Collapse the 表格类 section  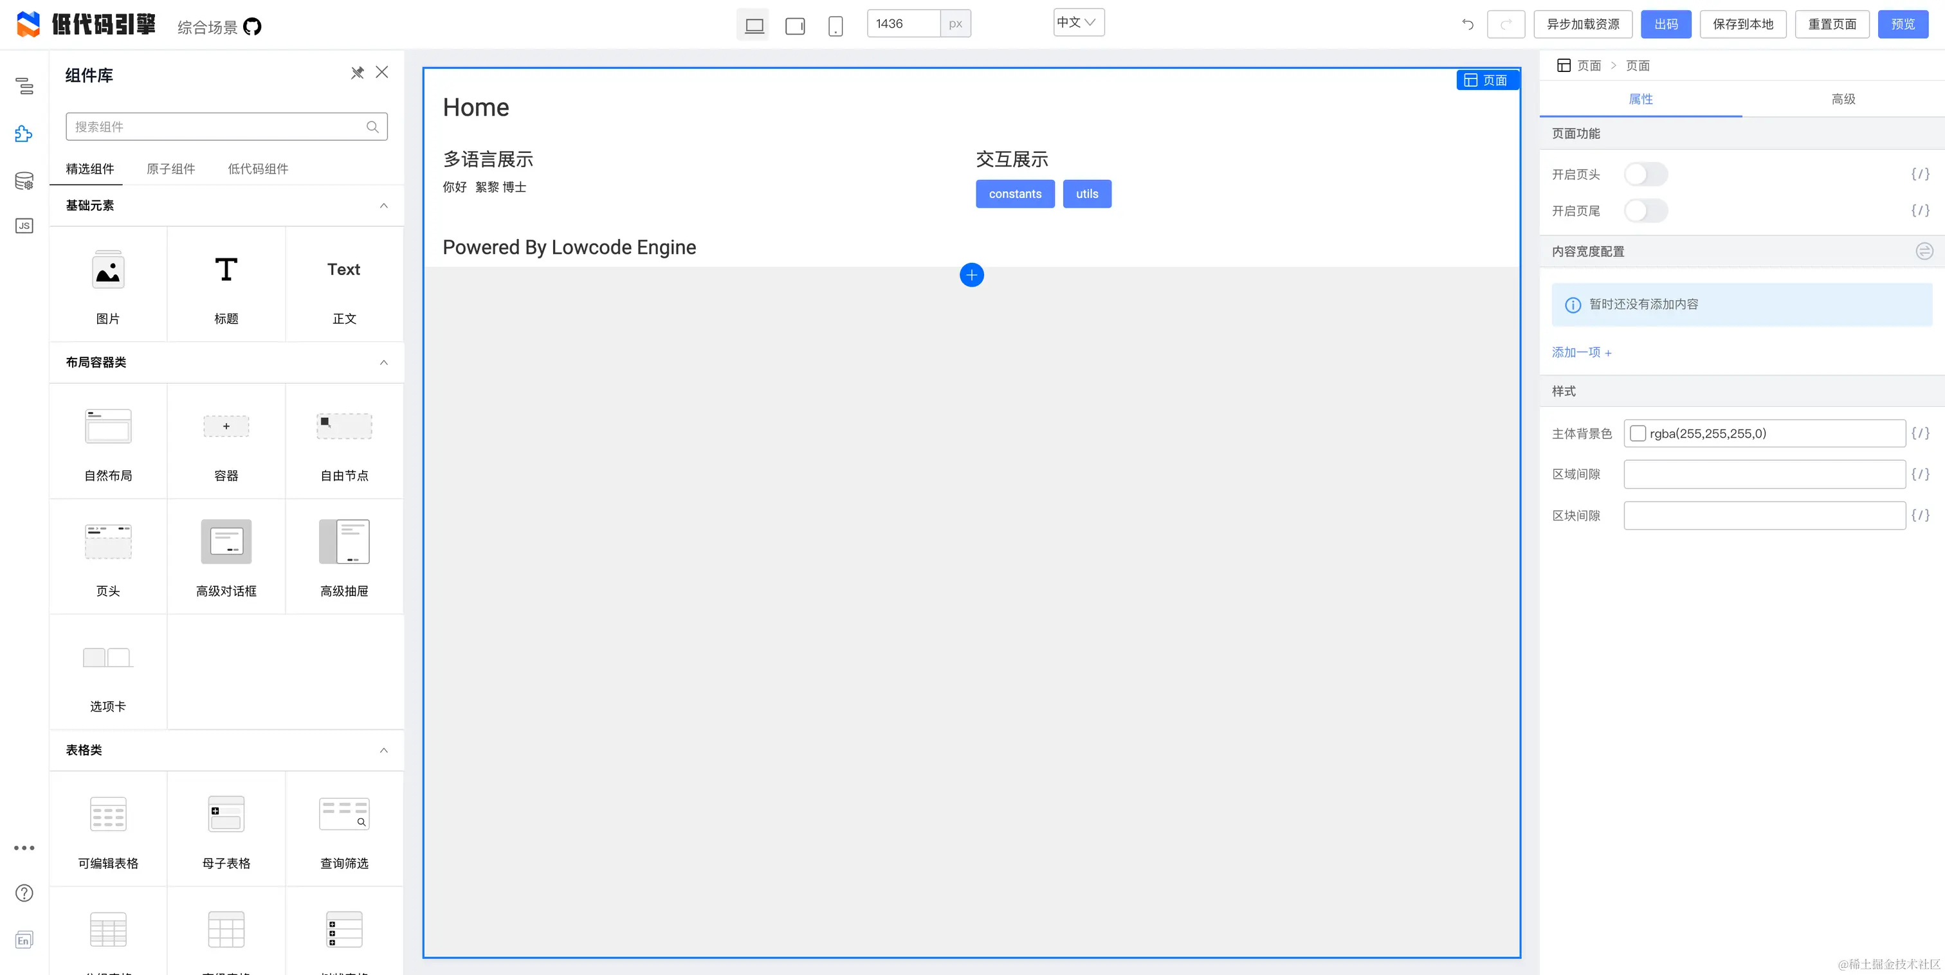[x=383, y=750]
